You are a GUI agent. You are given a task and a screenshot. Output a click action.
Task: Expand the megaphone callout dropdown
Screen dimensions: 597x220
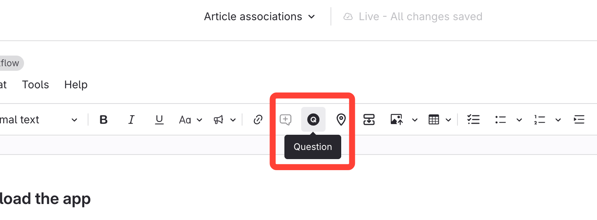click(225, 120)
